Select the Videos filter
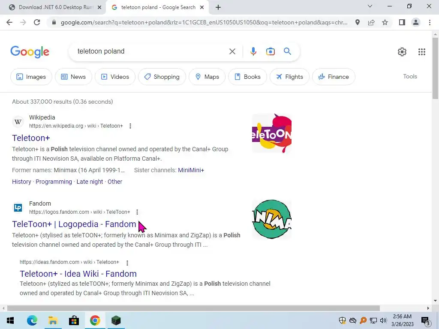Viewport: 439px width, 329px height. click(x=115, y=77)
